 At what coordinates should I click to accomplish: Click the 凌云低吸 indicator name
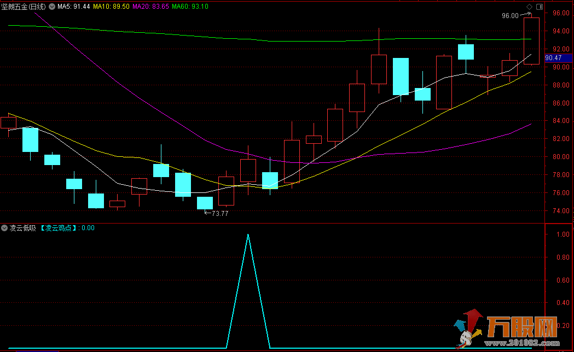tap(22, 228)
